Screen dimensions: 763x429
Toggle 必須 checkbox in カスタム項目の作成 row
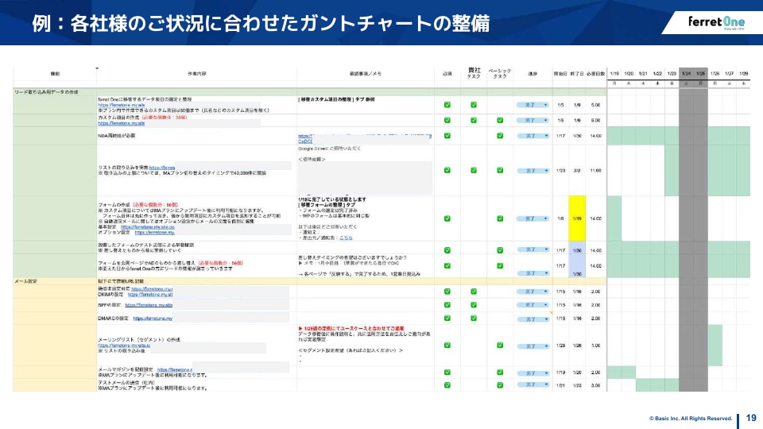tap(447, 120)
